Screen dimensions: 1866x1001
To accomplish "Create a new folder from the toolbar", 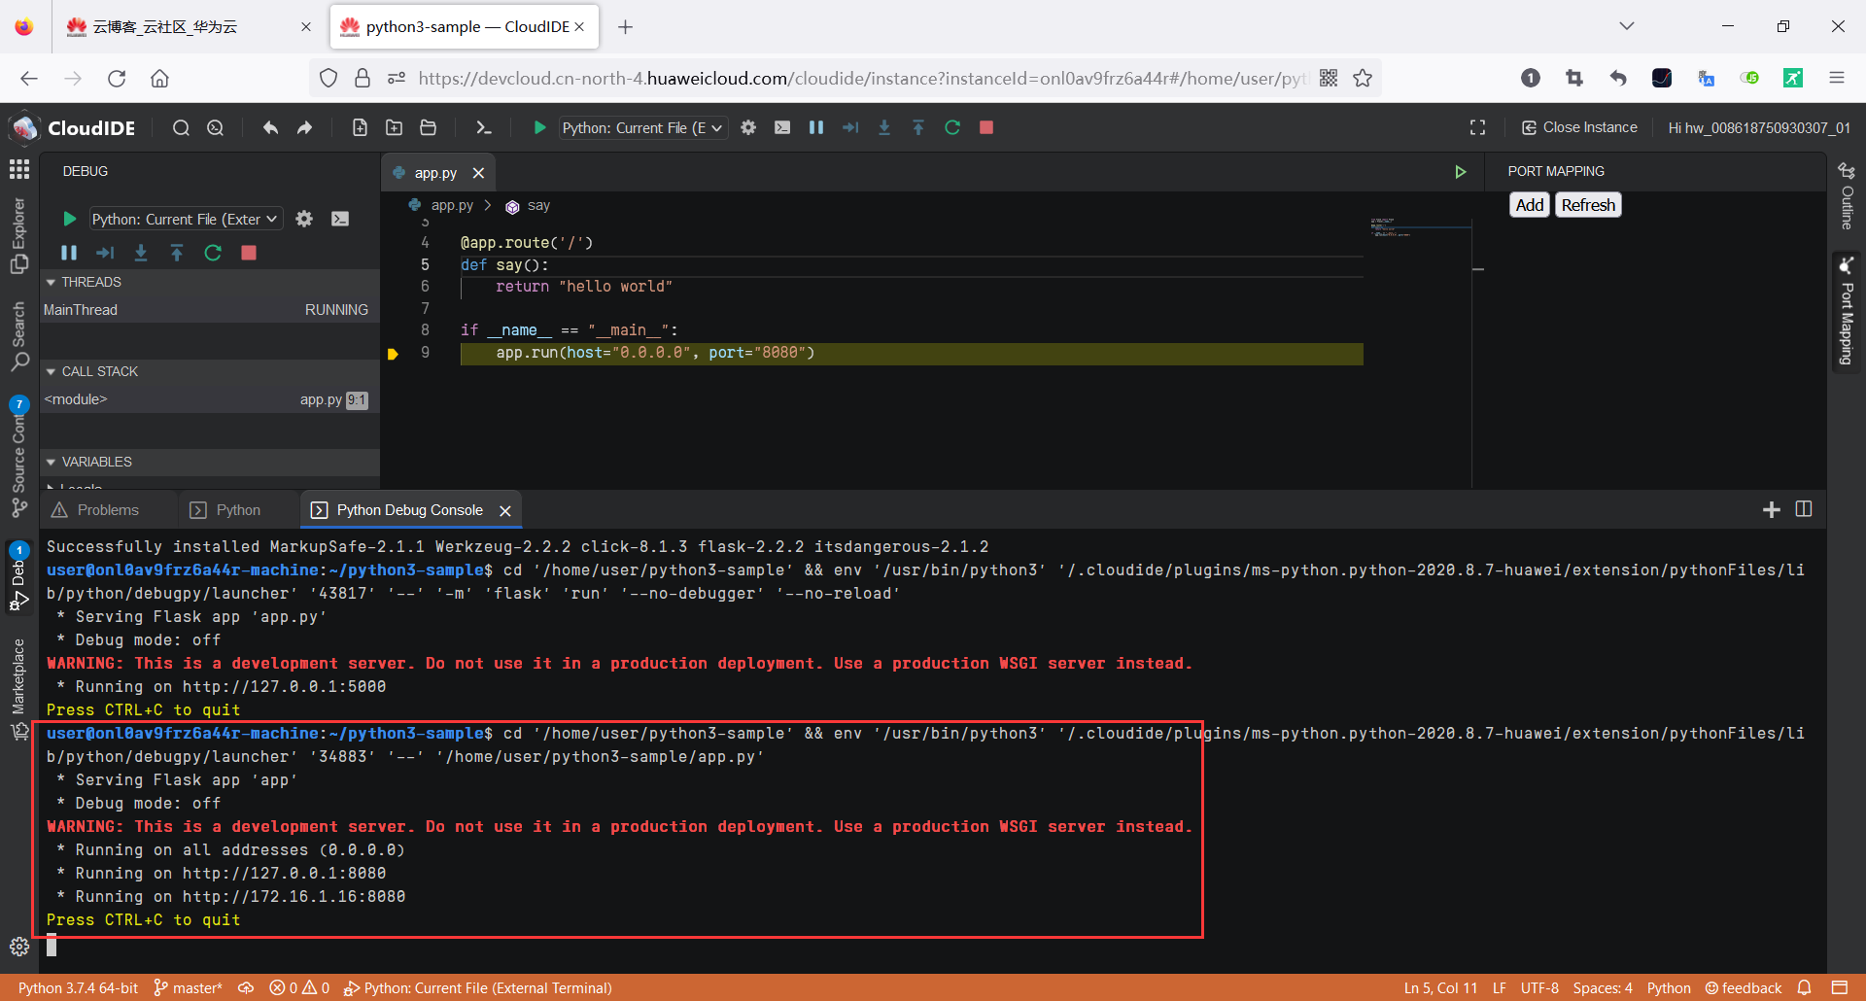I will click(394, 127).
